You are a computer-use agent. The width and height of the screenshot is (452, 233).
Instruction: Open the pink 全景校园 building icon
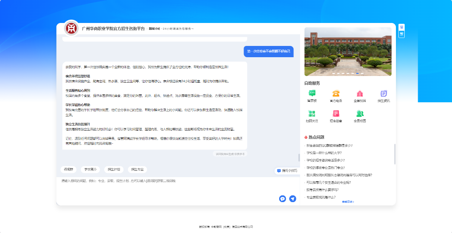click(x=360, y=94)
